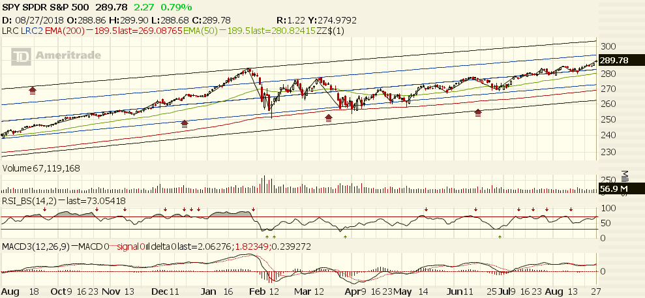This screenshot has width=645, height=298.
Task: Click the 56.9 M volume axis tag
Action: pyautogui.click(x=613, y=190)
